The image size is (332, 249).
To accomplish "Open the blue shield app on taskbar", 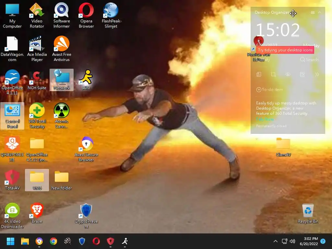I will [82, 241].
